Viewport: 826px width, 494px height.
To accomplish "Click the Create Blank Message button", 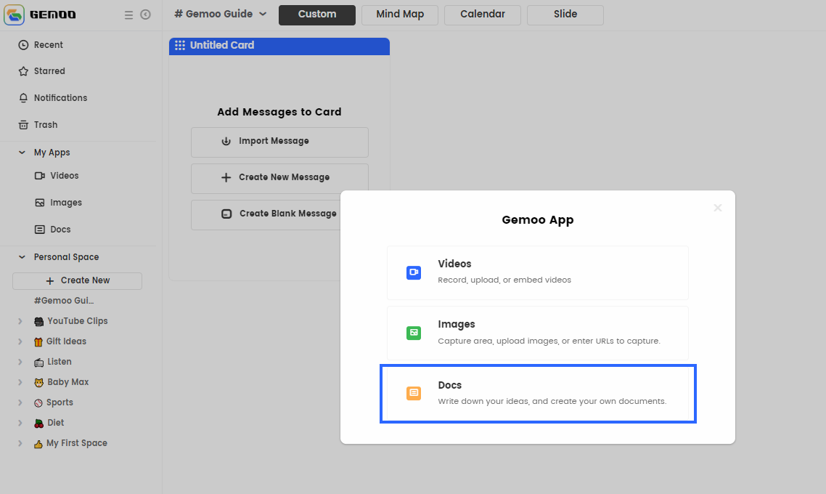I will 266,214.
